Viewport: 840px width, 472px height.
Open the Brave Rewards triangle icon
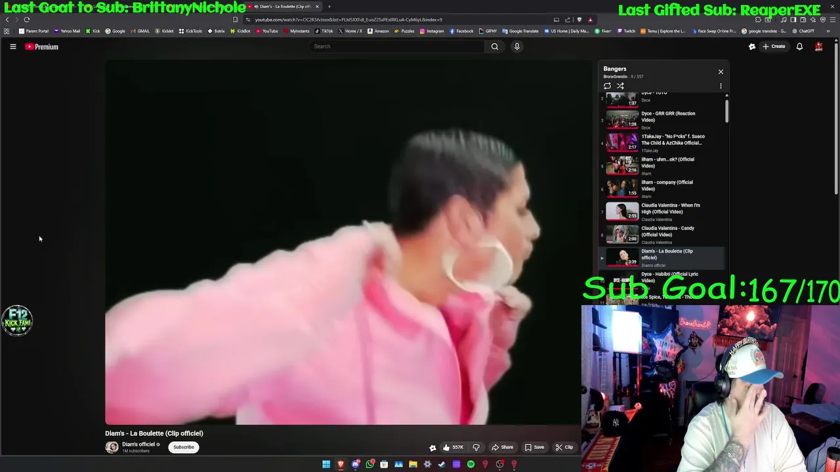point(590,20)
